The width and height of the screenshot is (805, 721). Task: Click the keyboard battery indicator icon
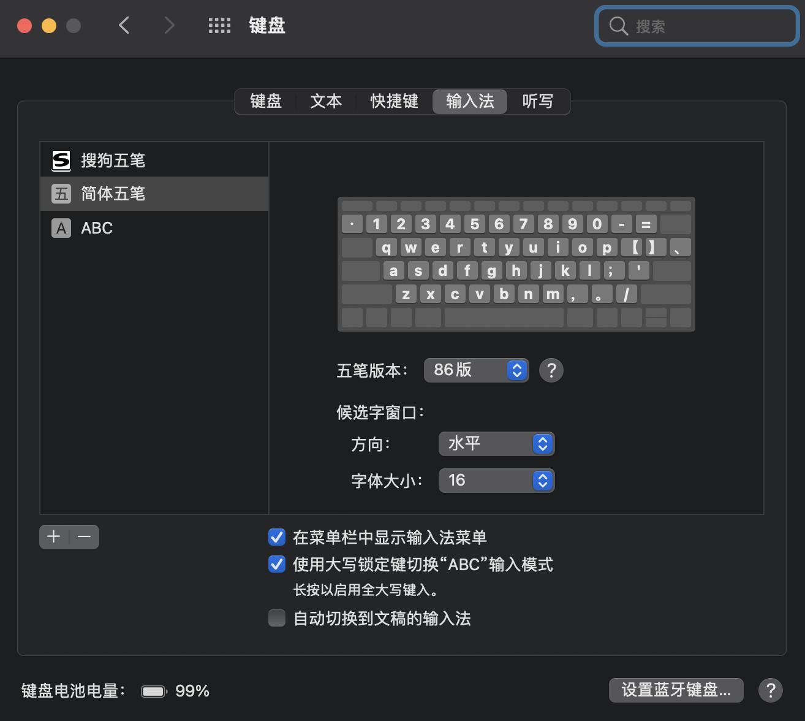pyautogui.click(x=153, y=690)
